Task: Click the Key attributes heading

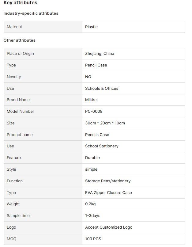Action: tap(20, 3)
